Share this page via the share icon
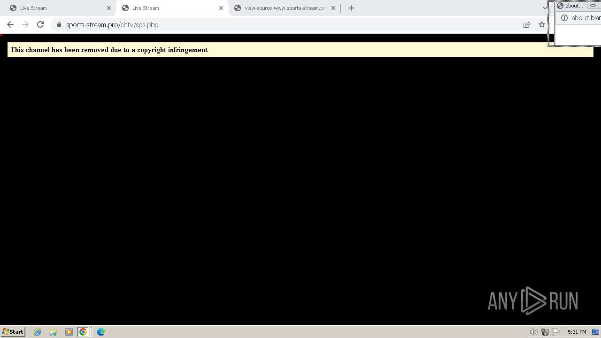 click(527, 24)
